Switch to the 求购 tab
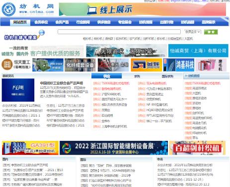Viewport: 230px width, 187px height. pos(137,76)
